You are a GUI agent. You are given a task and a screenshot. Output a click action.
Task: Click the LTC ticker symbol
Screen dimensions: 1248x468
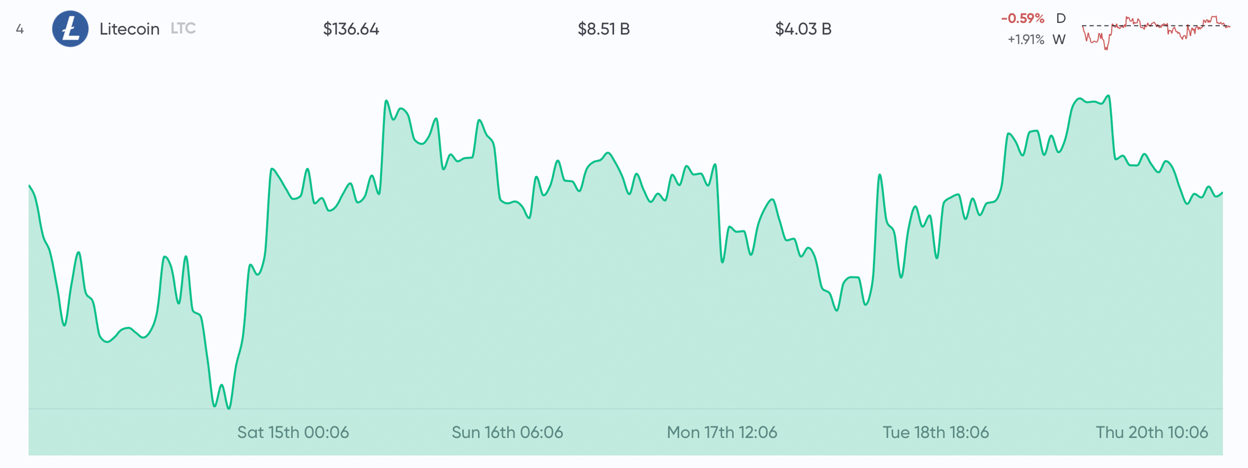click(x=183, y=28)
